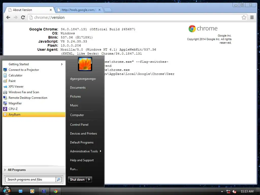Click the Chrome logo on the page
The image size is (260, 195).
203,28
